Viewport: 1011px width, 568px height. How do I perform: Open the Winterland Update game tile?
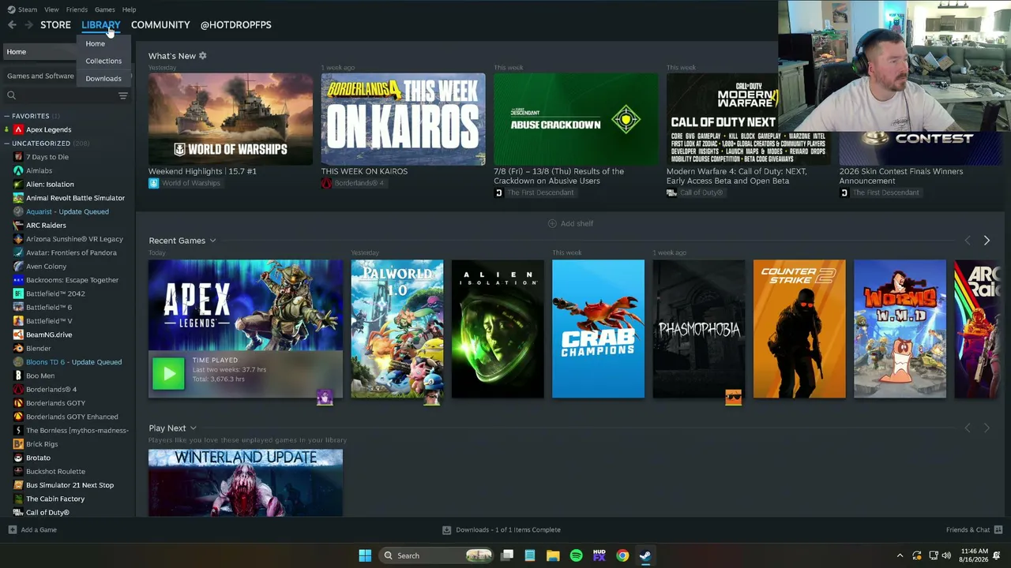(246, 483)
